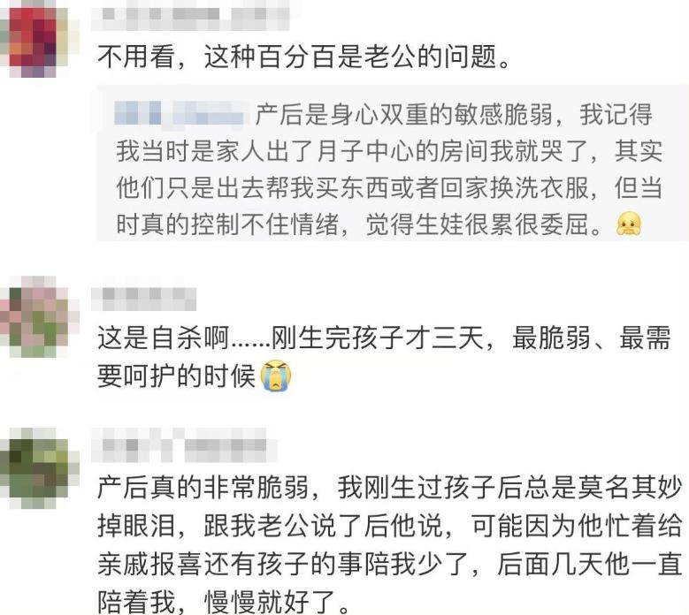Click the line 陪着我，慢慢就好了

click(223, 602)
